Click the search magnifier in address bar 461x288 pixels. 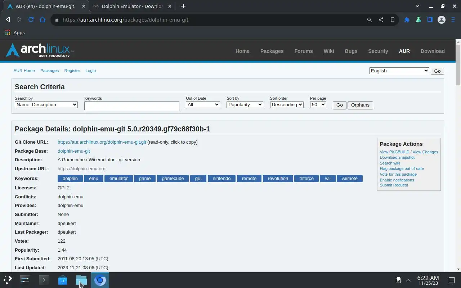coord(369,20)
